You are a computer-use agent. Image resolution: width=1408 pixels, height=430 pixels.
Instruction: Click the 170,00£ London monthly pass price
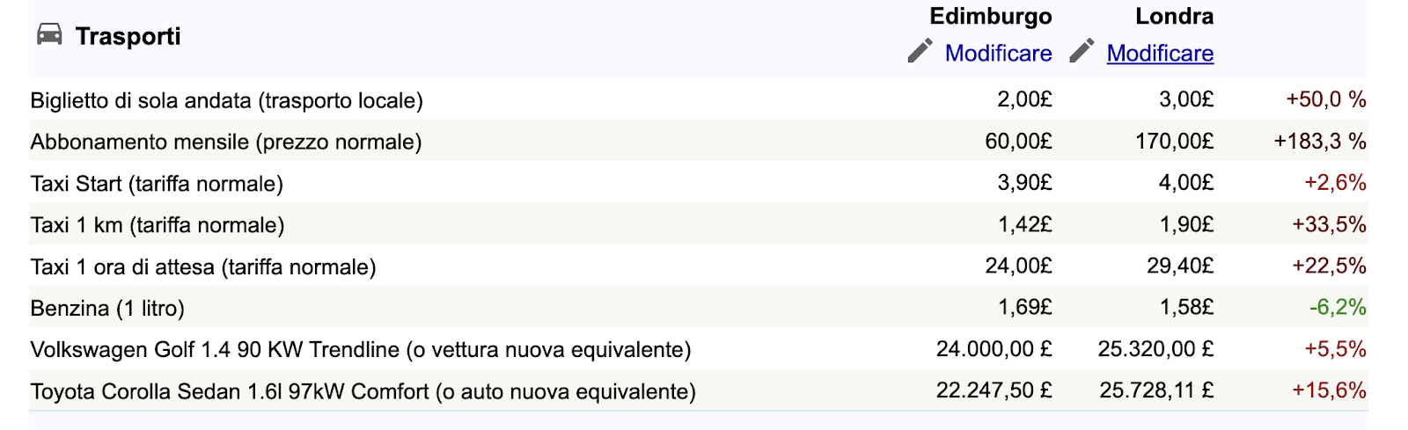[1174, 141]
